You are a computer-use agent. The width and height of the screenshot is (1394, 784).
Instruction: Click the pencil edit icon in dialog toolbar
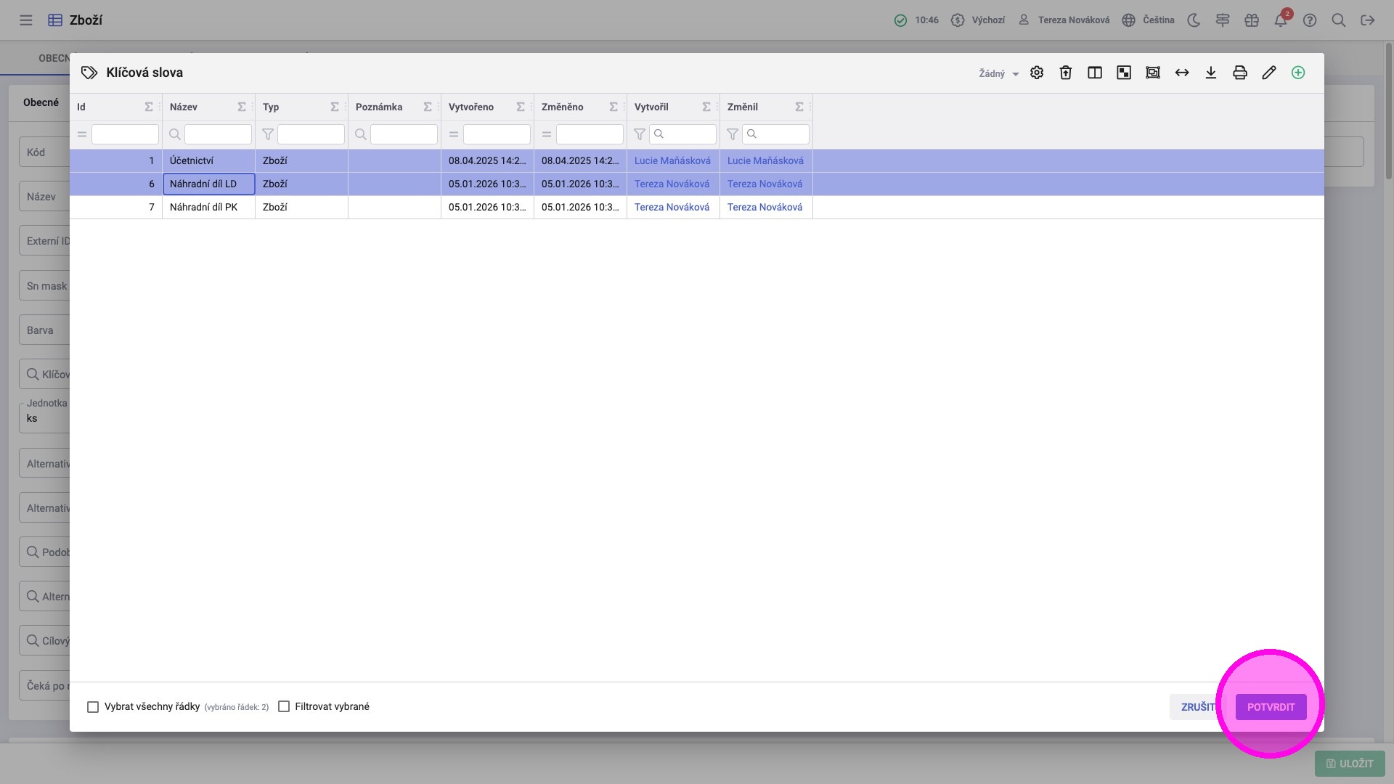pos(1268,73)
